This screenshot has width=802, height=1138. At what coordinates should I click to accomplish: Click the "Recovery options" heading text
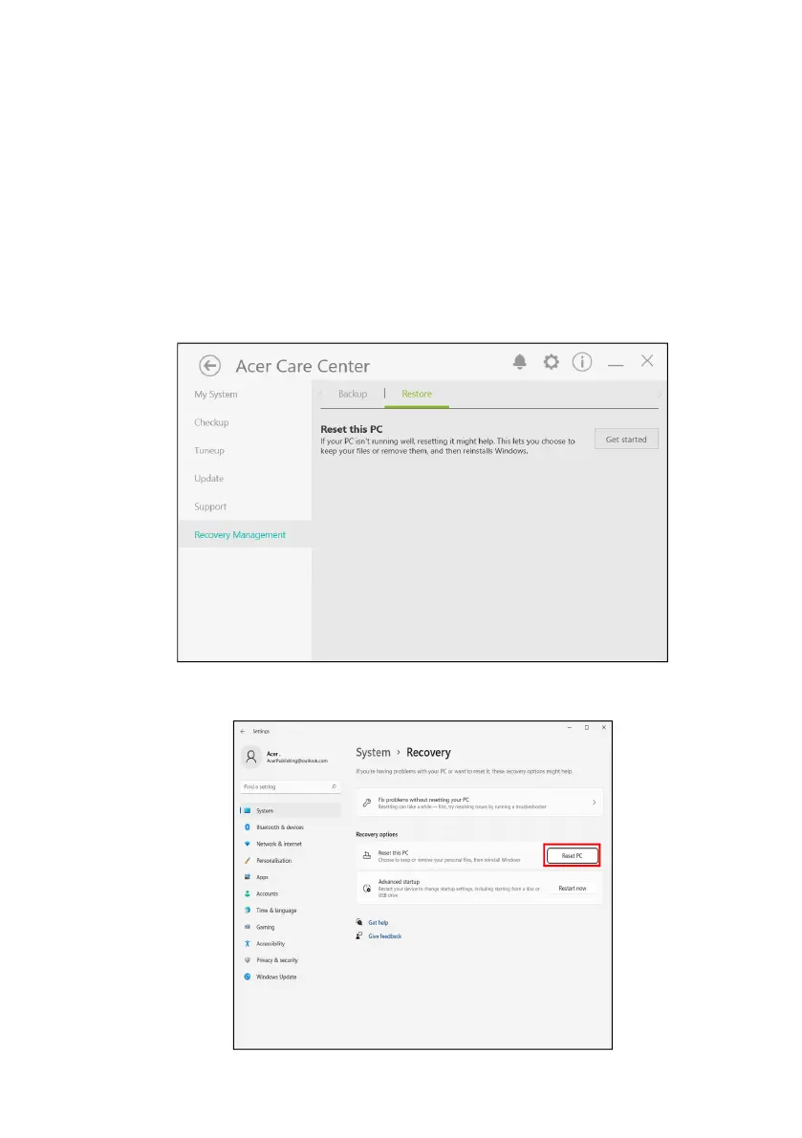pos(377,835)
